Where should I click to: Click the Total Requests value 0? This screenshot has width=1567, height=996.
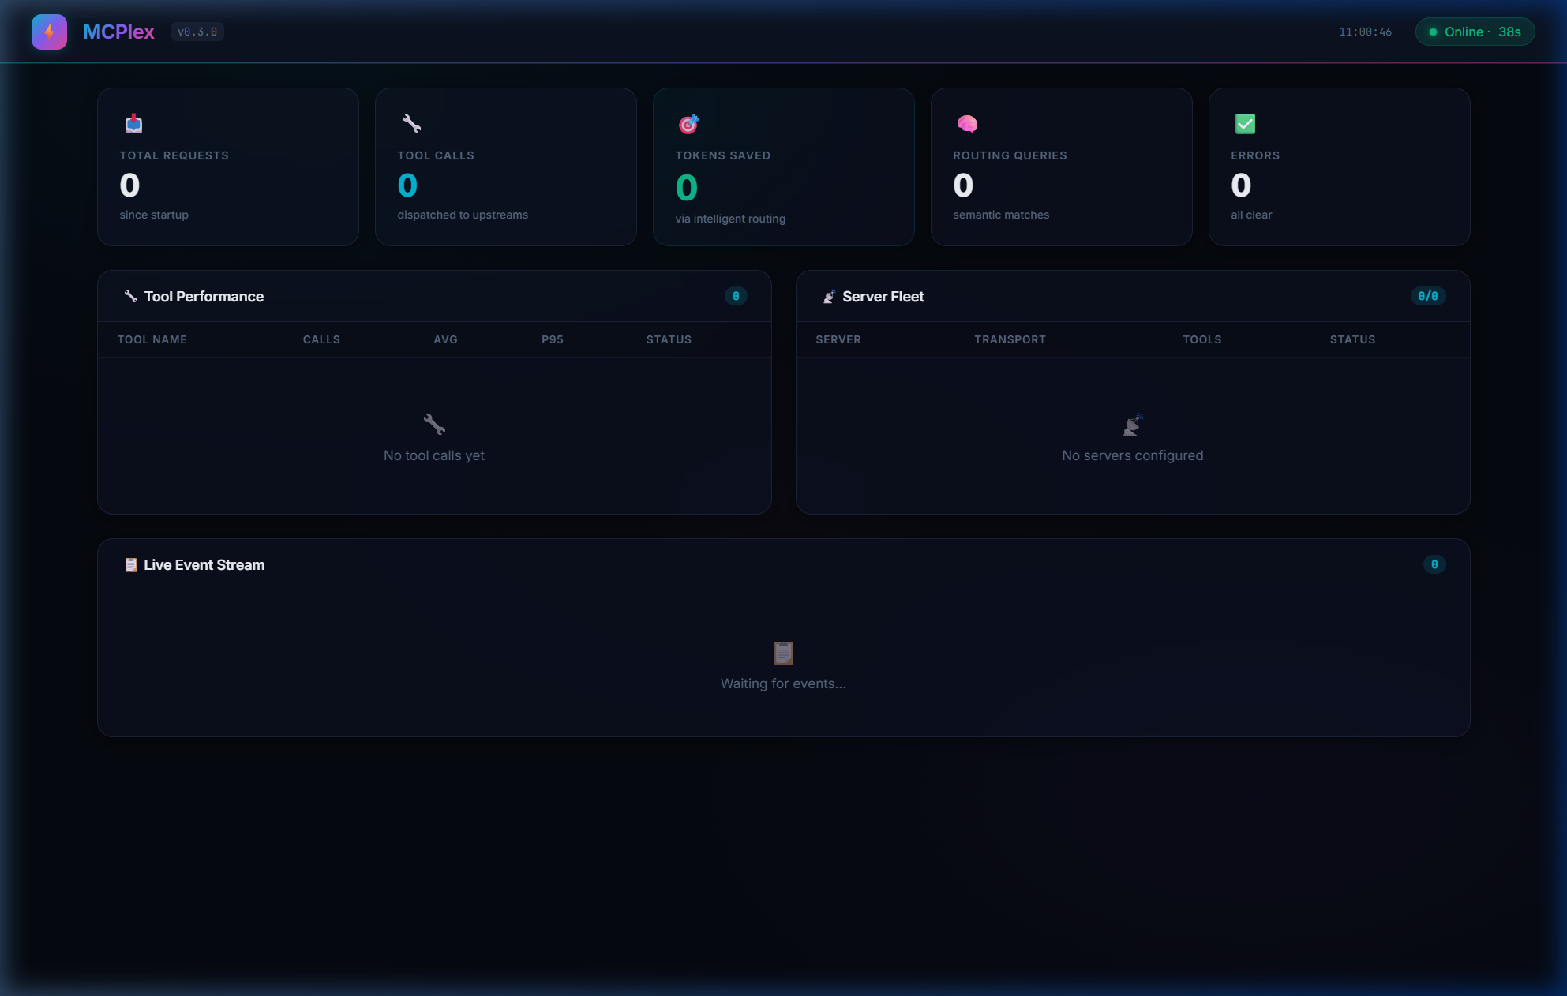click(129, 185)
